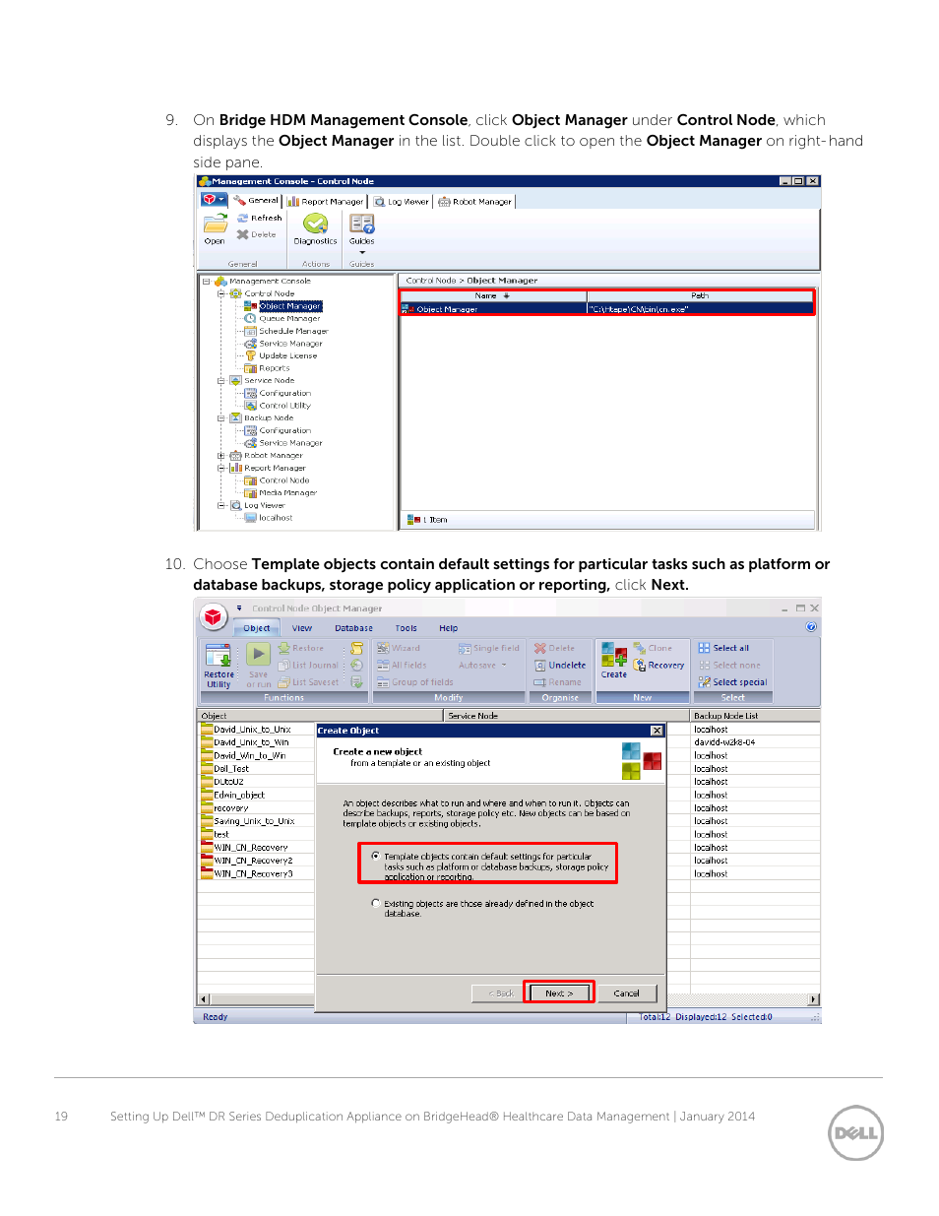Expand the Robot Manager tree branch
Screen dimensions: 939x1216
(221, 456)
